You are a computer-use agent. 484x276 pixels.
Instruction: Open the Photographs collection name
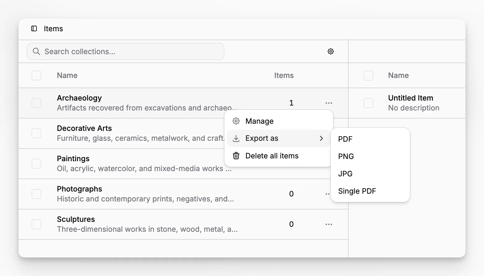(79, 189)
